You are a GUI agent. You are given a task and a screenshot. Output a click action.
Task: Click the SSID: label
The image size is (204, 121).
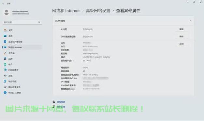[63, 43]
